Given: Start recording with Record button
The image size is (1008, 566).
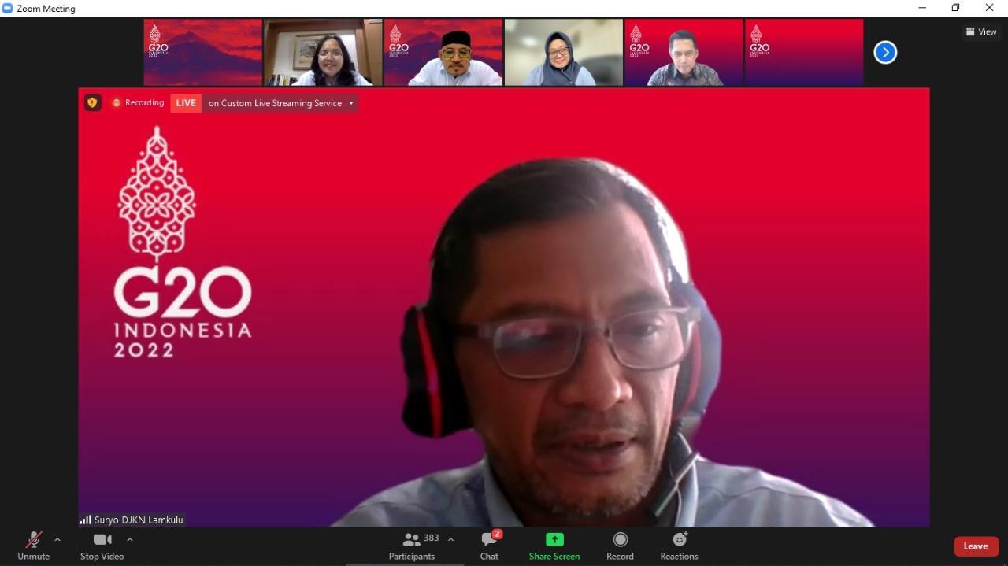Looking at the screenshot, I should 620,545.
